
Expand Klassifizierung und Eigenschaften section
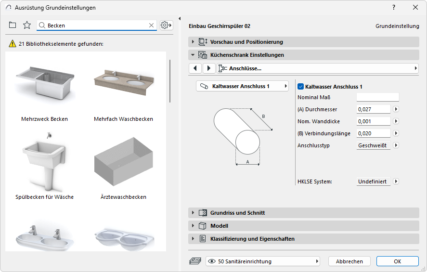click(193, 239)
